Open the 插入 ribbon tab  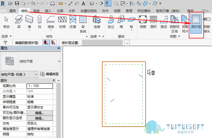click(x=48, y=11)
